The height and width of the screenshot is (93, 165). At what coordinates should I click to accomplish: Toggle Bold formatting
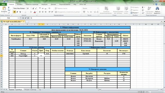pos(14,12)
